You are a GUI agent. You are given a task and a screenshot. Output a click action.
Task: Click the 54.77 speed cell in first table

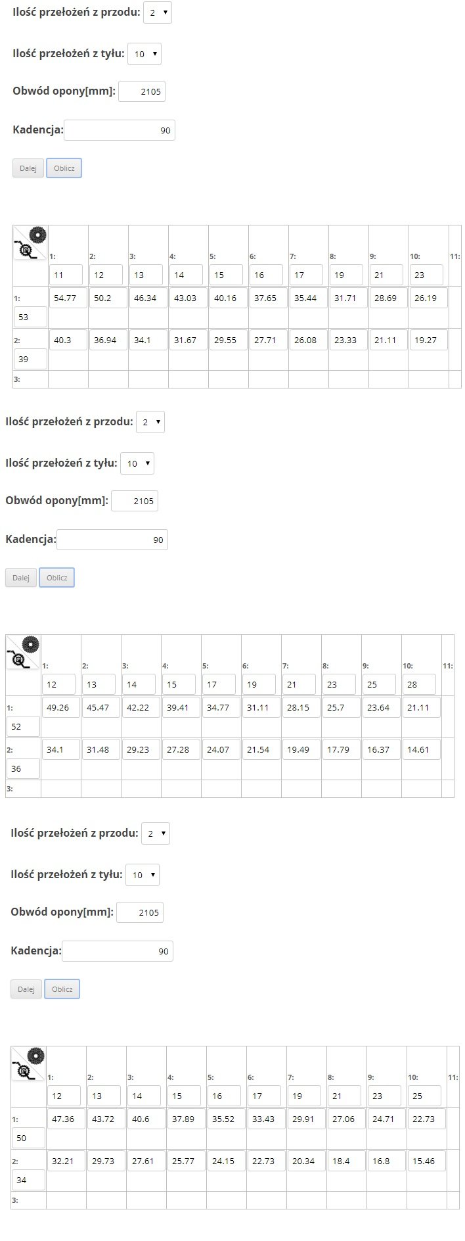pyautogui.click(x=68, y=298)
